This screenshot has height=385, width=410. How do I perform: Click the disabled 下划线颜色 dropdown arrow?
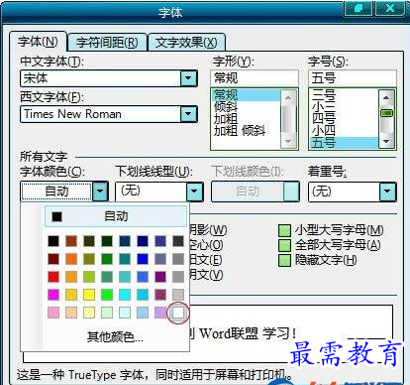click(x=291, y=192)
